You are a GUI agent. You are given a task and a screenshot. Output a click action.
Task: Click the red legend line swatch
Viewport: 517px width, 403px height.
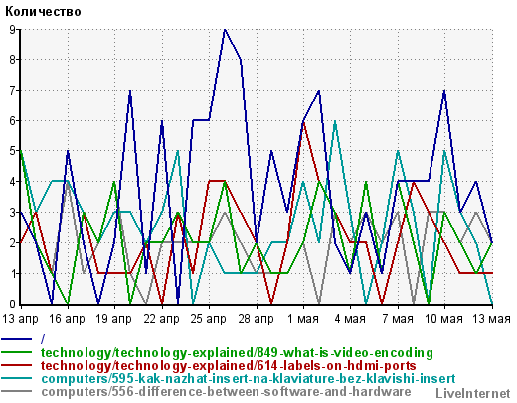pyautogui.click(x=17, y=365)
